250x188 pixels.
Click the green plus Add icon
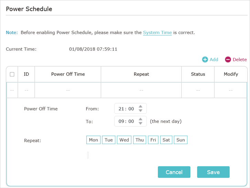(205, 60)
